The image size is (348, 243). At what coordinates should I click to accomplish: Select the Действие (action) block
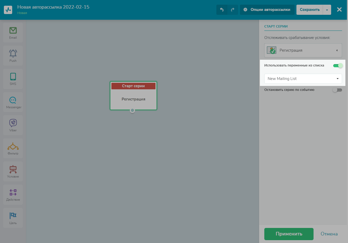[13, 194]
